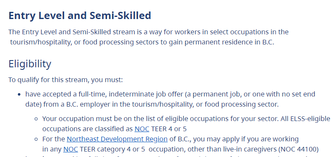Click "To qualify for this stream, you must:"
This screenshot has height=157, width=333.
click(x=65, y=80)
